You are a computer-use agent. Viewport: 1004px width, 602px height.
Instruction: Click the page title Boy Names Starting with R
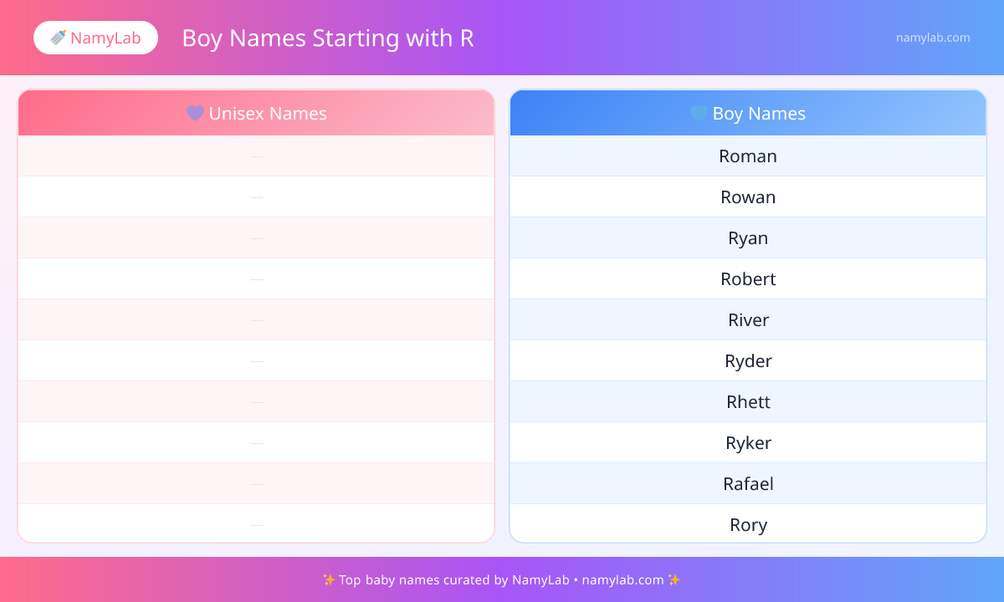tap(327, 38)
